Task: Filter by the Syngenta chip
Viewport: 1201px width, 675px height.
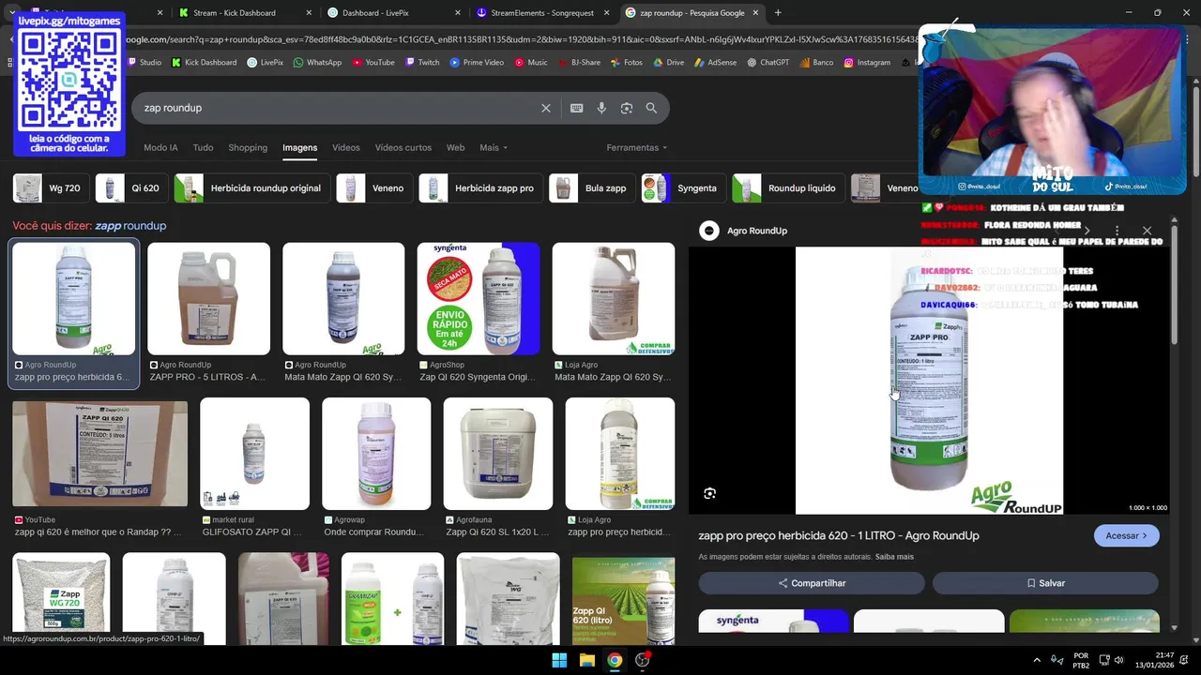Action: (684, 188)
